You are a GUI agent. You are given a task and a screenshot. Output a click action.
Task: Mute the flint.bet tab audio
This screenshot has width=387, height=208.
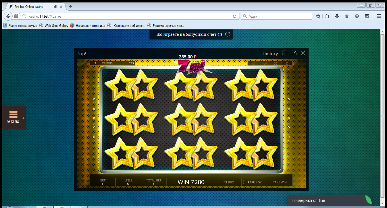[55, 7]
